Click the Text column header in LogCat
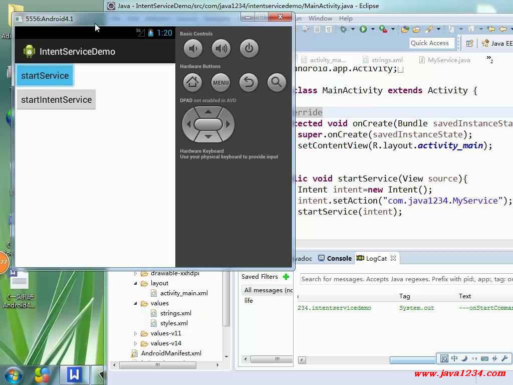The width and height of the screenshot is (513, 385). 465,296
